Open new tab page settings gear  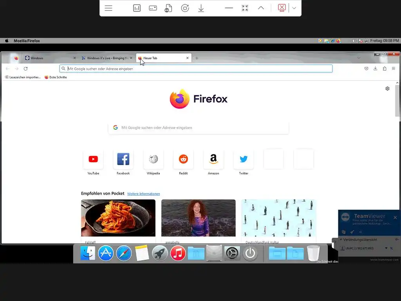click(x=387, y=89)
